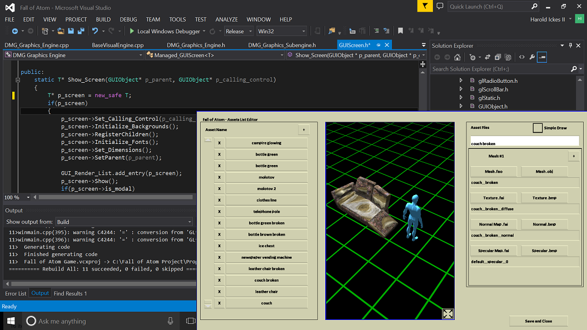Toggle the bookmark toolbar icon
Viewport: 587px width, 330px height.
click(x=401, y=31)
